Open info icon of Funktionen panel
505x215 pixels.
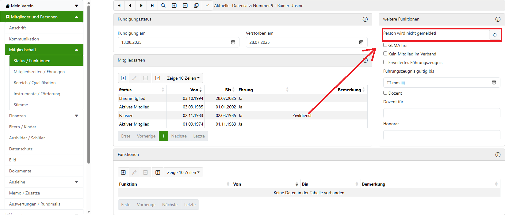[498, 155]
